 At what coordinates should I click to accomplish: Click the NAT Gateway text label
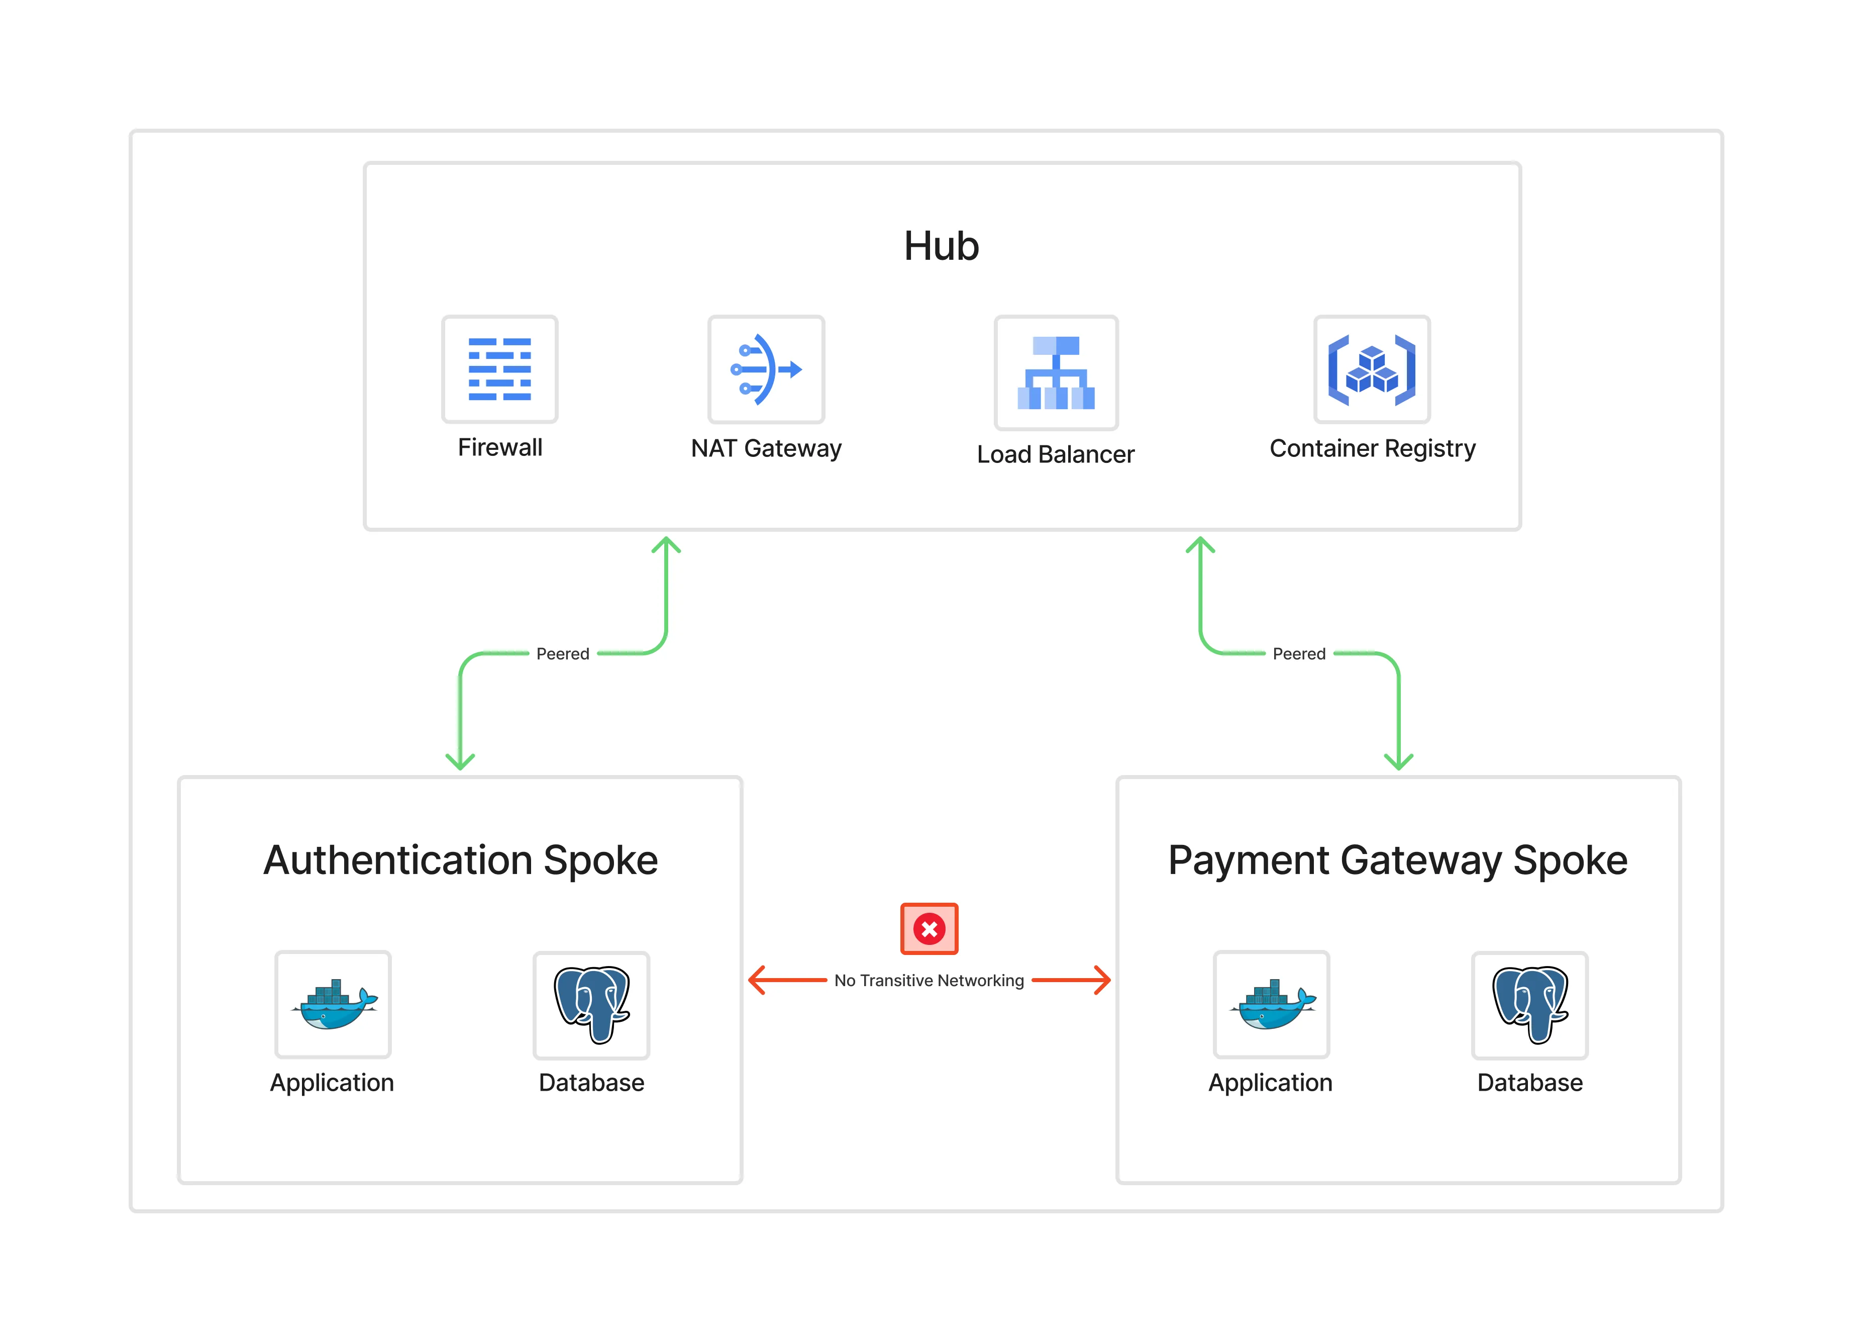tap(766, 449)
